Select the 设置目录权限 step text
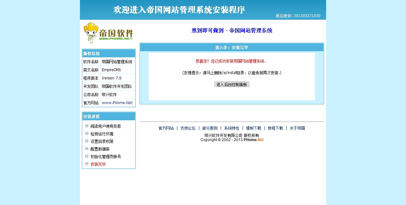The width and height of the screenshot is (406, 205). tap(102, 141)
